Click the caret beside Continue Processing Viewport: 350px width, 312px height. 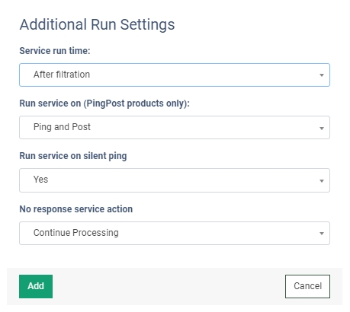pos(322,234)
